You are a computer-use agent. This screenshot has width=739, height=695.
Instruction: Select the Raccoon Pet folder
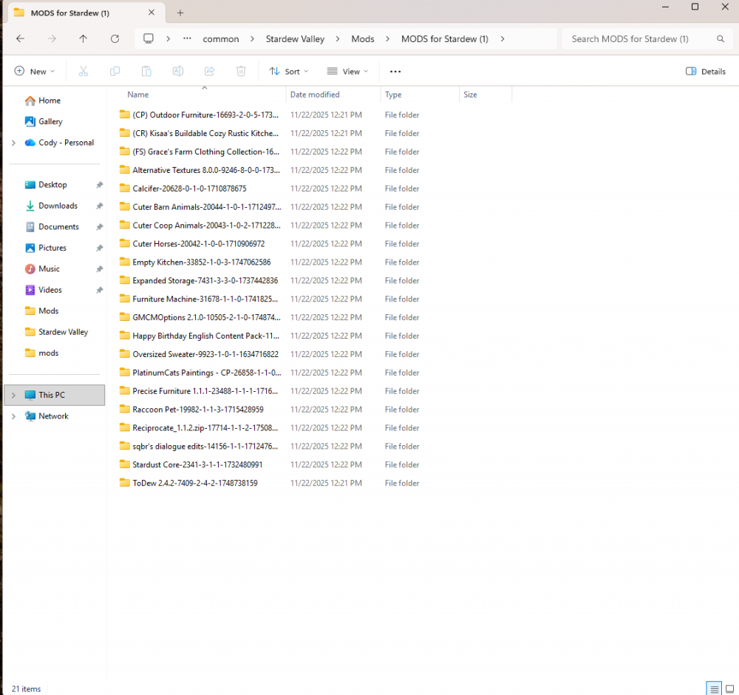(197, 409)
